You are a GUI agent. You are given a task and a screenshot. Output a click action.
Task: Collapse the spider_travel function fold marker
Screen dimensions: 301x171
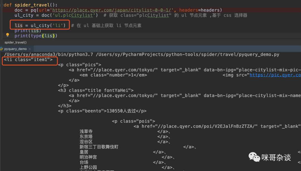[2, 5]
